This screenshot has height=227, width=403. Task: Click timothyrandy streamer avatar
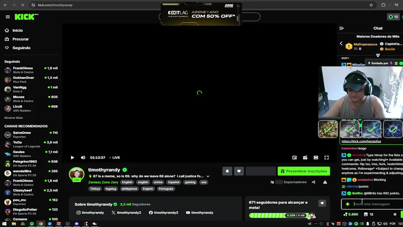(77, 174)
